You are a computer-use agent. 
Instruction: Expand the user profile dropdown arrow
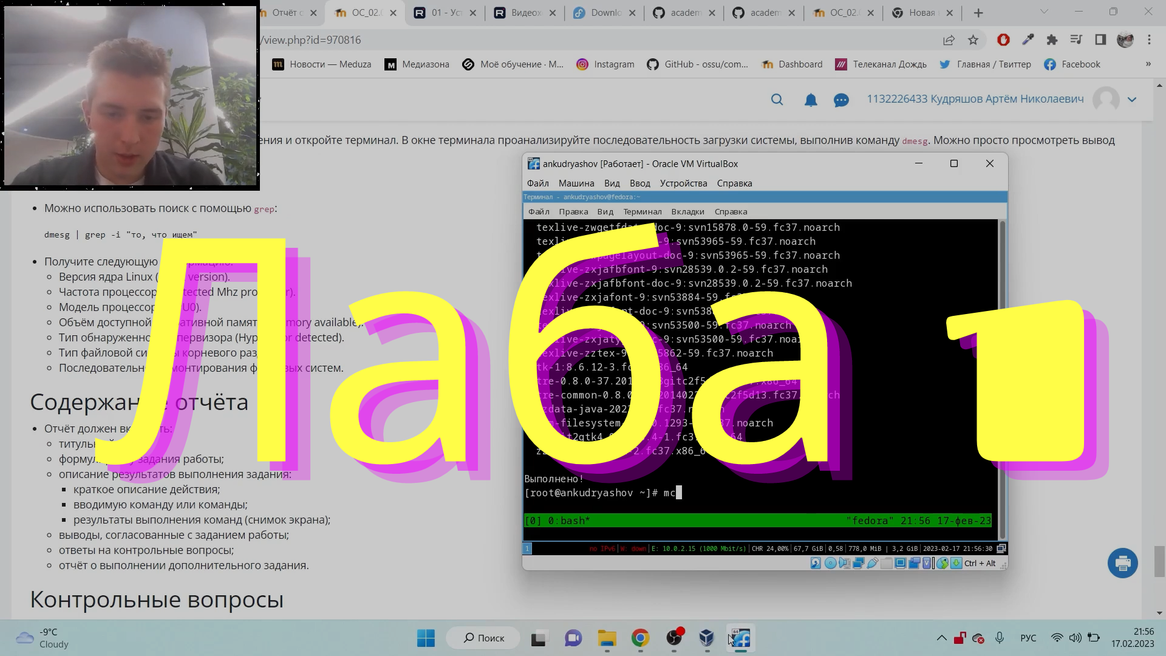1132,100
